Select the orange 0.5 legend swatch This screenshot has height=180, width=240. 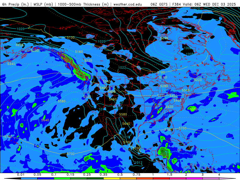coord(128,178)
